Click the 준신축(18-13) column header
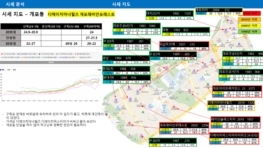263x148 pixels. click(51, 26)
